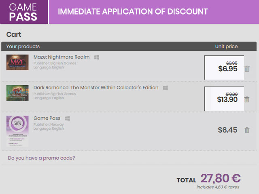The height and width of the screenshot is (194, 259).
Task: Click the Dark Romance trash icon
Action: click(247, 99)
